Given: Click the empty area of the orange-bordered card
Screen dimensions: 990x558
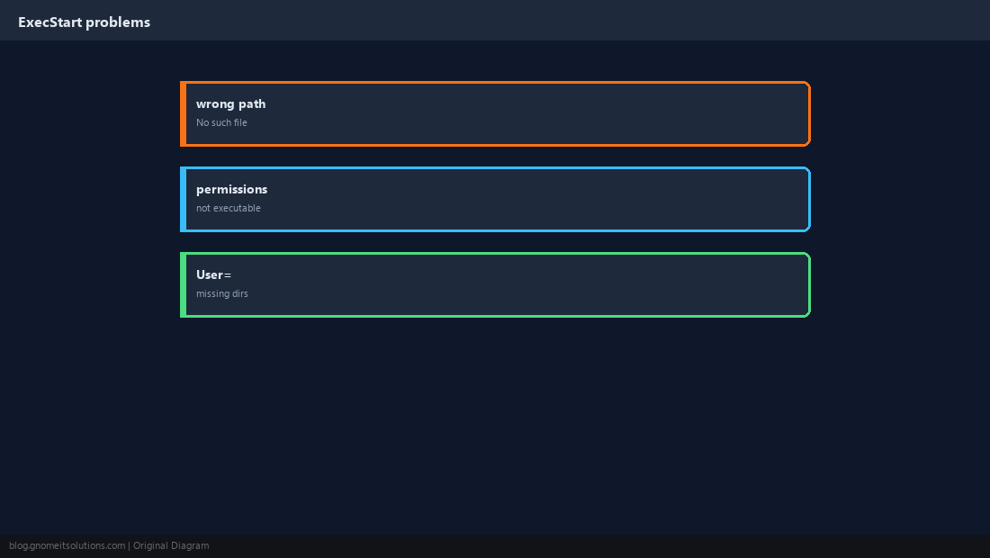Looking at the screenshot, I should pos(536,113).
